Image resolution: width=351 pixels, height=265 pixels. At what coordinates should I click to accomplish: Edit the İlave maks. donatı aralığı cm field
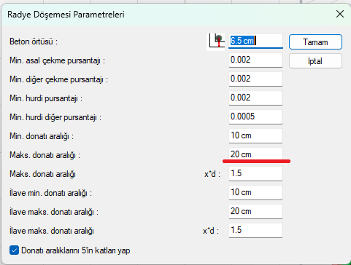click(255, 211)
